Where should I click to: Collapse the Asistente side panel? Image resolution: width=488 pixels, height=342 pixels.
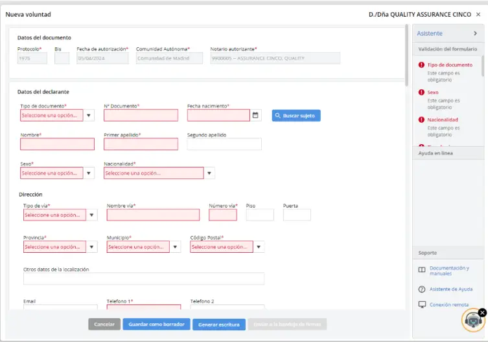[x=475, y=34]
